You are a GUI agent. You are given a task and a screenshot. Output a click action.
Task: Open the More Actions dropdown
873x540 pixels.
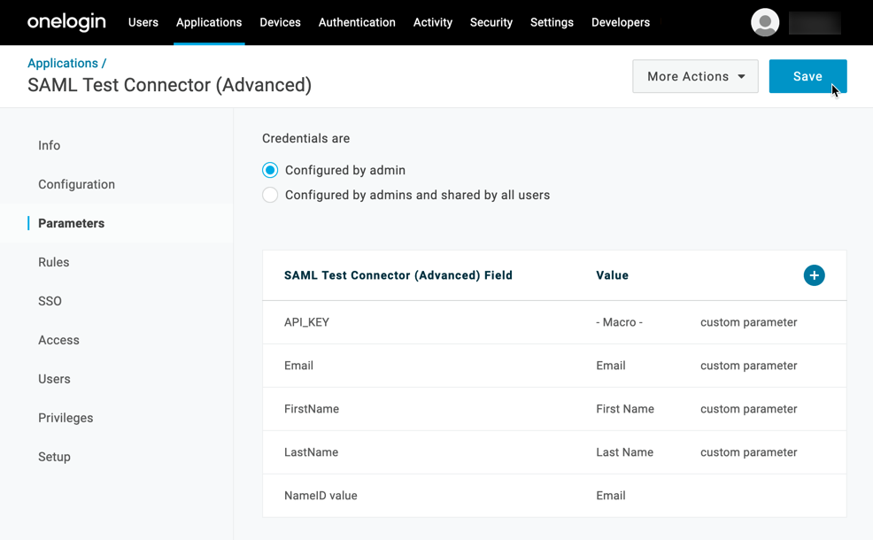tap(695, 77)
